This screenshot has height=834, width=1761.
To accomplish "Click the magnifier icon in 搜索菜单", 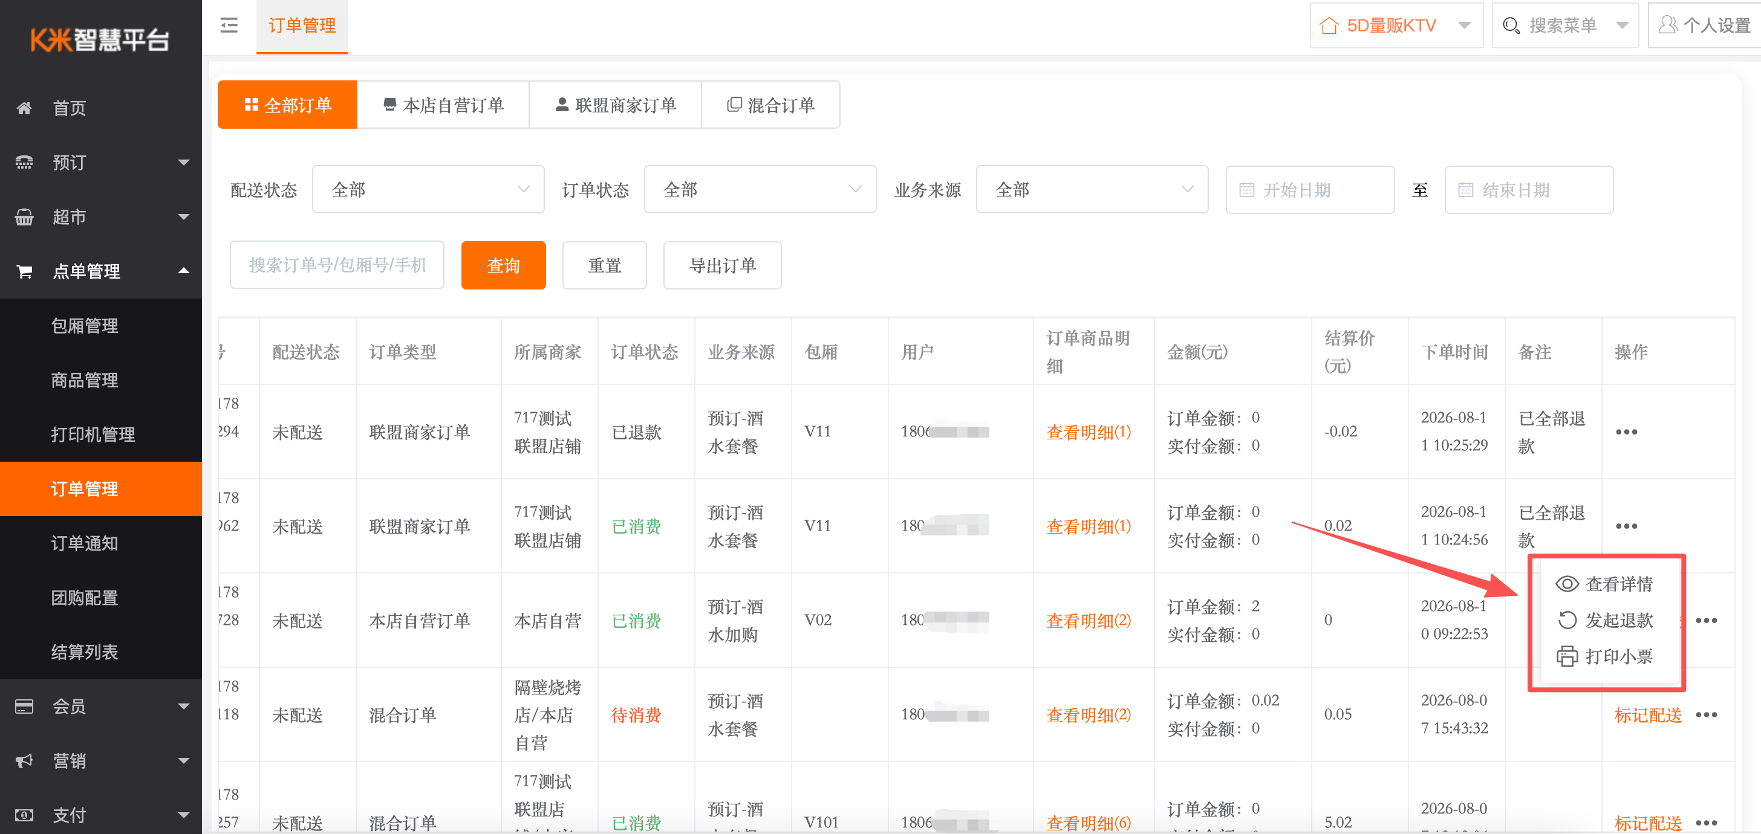I will [1511, 26].
